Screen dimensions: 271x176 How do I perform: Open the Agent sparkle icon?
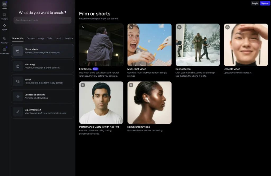coord(4,25)
